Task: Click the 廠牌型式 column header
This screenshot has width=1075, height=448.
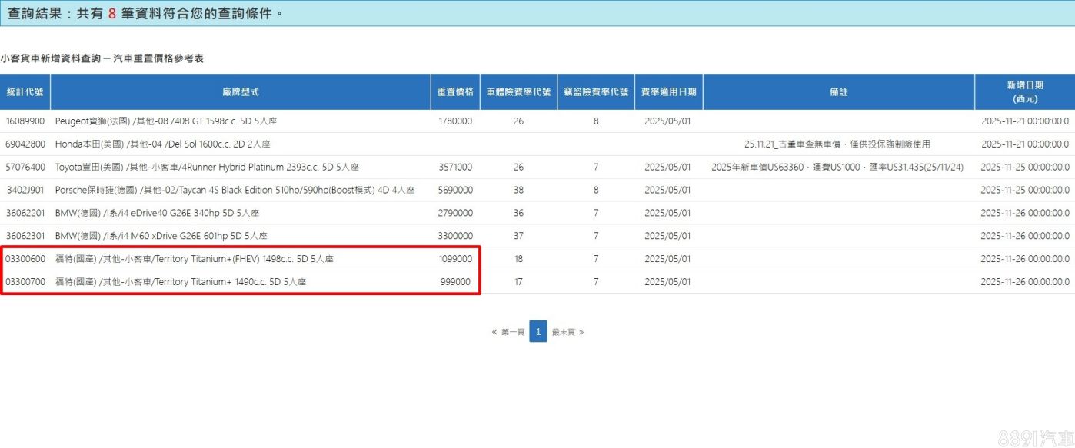Action: tap(240, 91)
